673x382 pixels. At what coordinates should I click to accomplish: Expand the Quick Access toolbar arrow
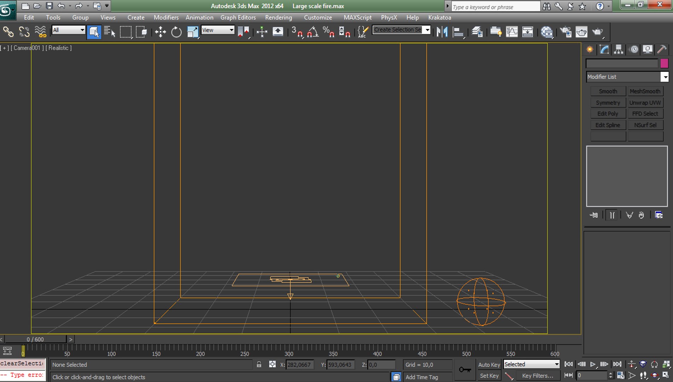107,6
